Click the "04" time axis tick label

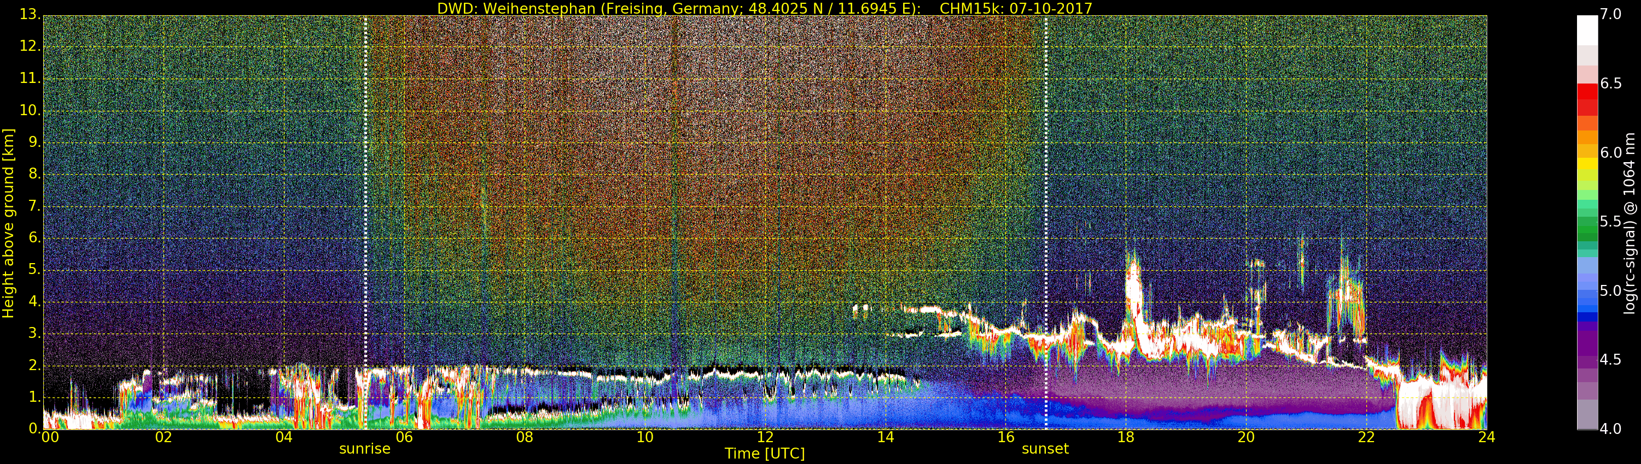pos(284,437)
